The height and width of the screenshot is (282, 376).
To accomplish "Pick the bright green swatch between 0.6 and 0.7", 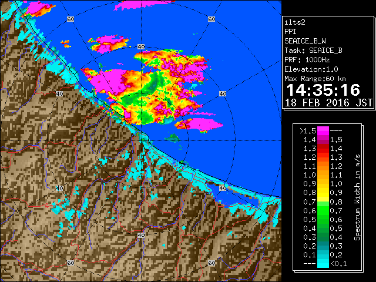I will (323, 210).
